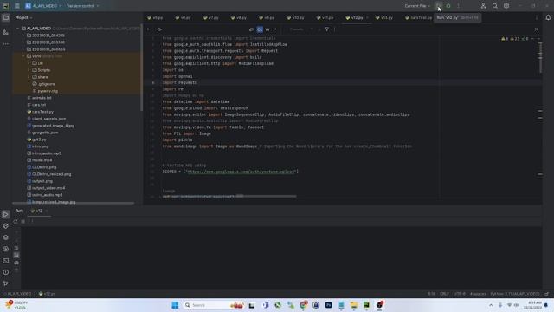Open the Python Console layers icon
The width and height of the screenshot is (554, 312).
[6, 237]
